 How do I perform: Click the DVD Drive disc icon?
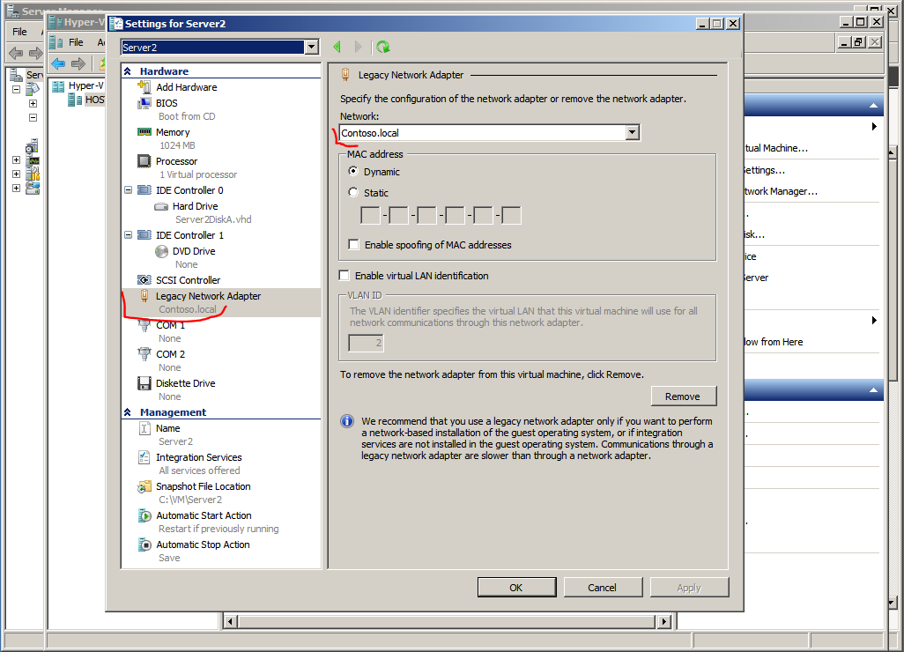coord(162,251)
